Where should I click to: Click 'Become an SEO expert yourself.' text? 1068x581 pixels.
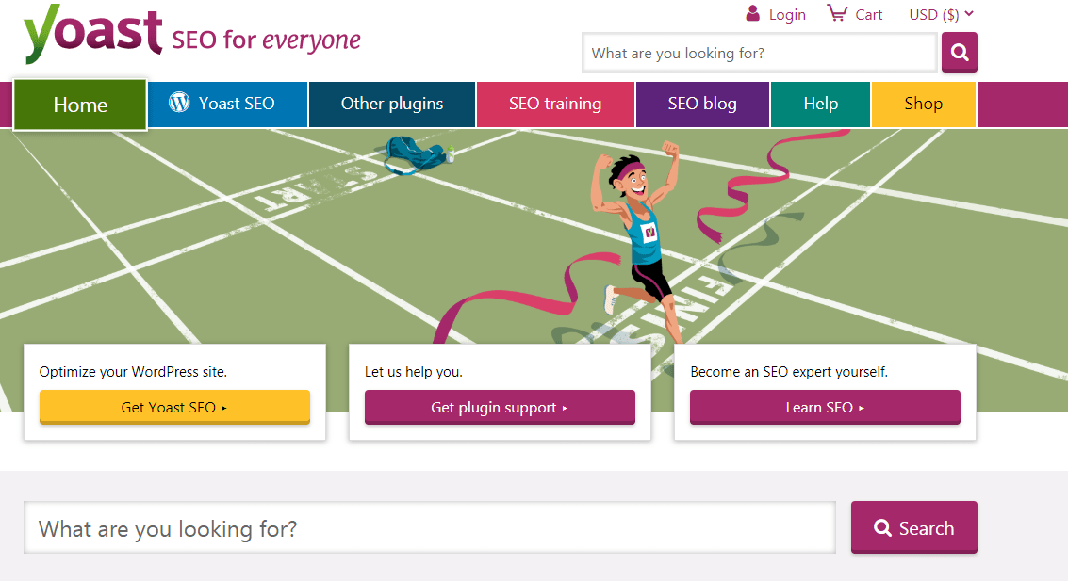(x=789, y=371)
